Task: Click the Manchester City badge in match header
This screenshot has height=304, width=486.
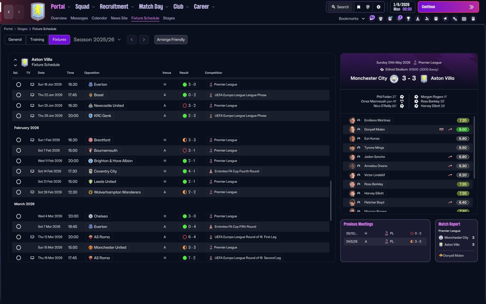Action: click(394, 79)
